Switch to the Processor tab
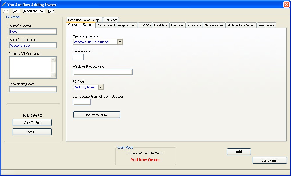The height and width of the screenshot is (176, 291). point(194,25)
